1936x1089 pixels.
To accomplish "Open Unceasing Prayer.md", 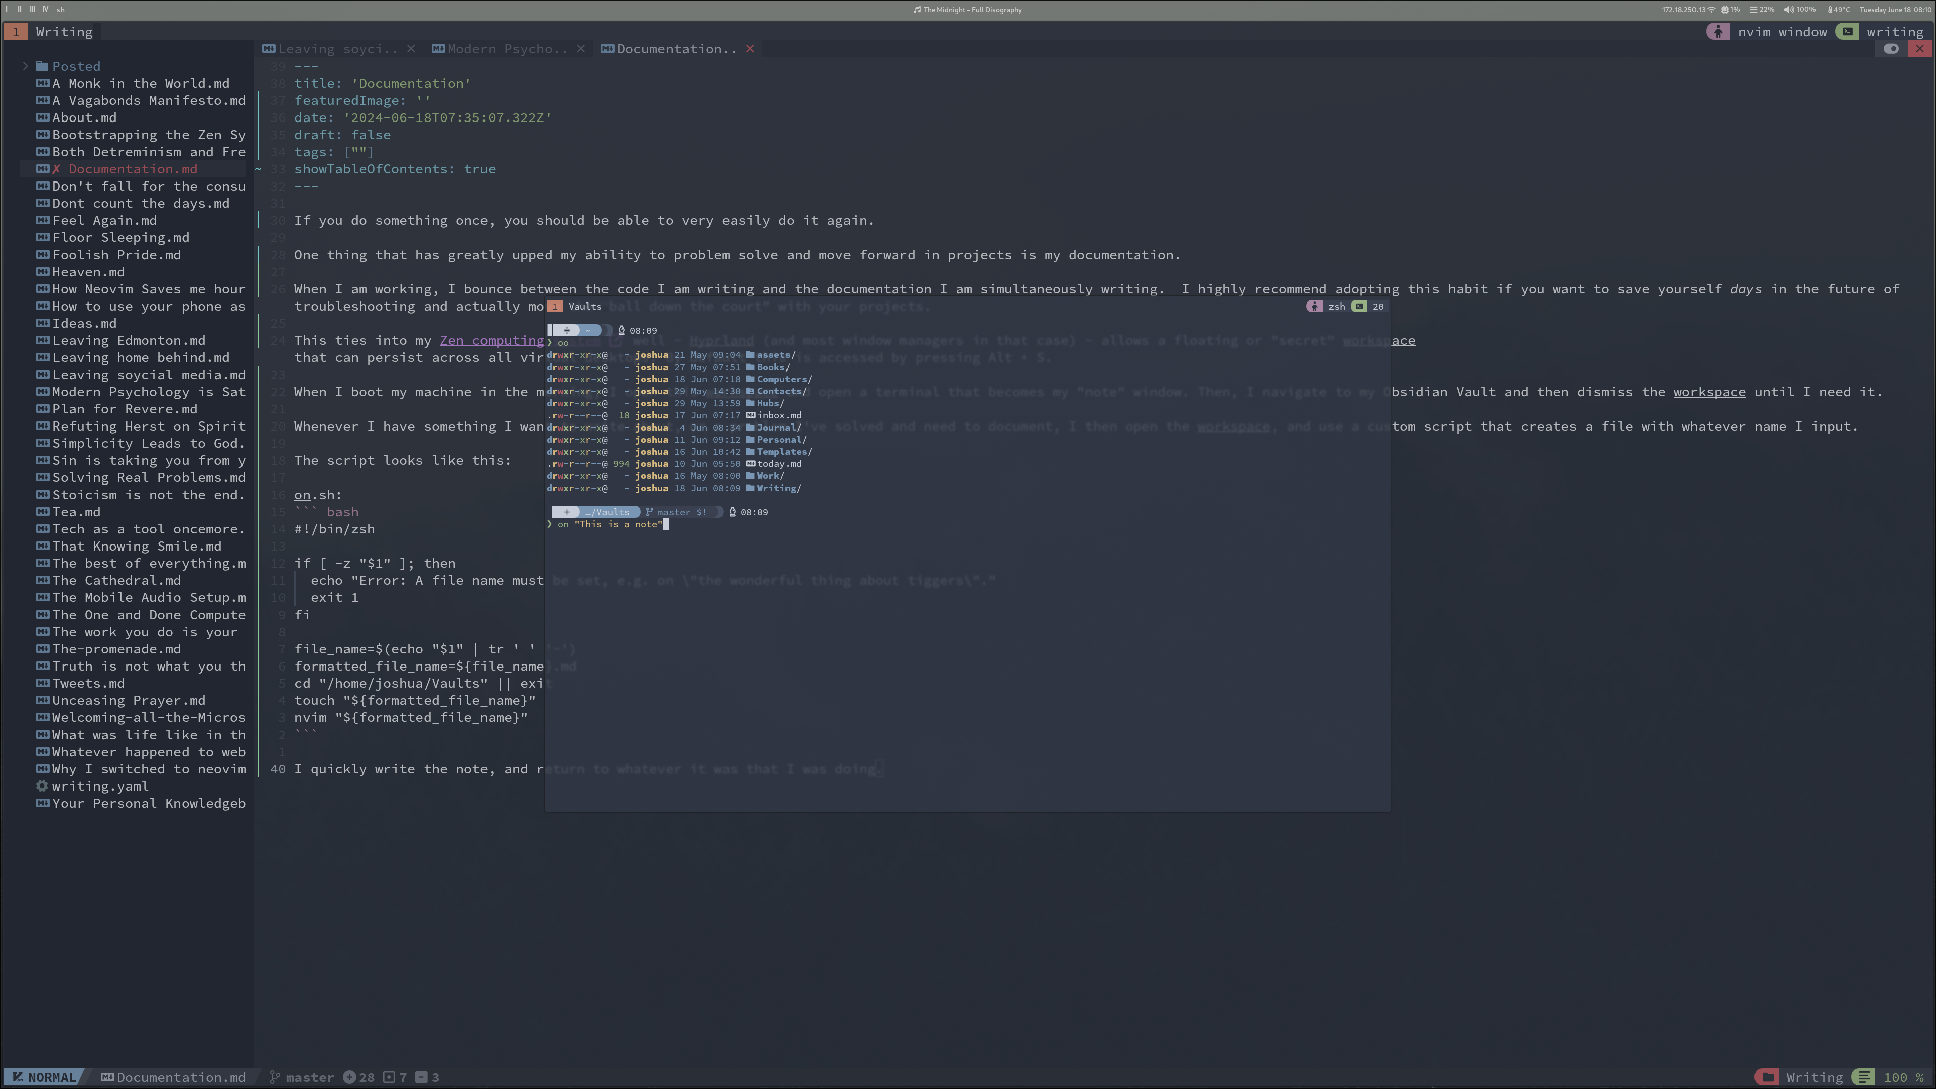I will pos(129,701).
